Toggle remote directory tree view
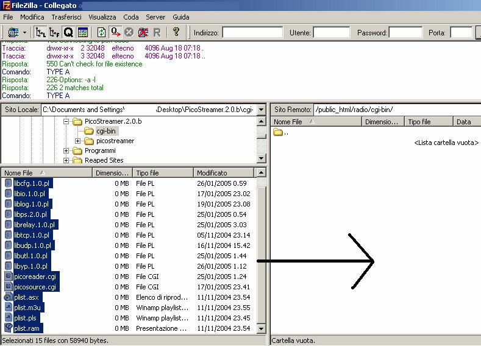481x346 pixels. click(54, 32)
